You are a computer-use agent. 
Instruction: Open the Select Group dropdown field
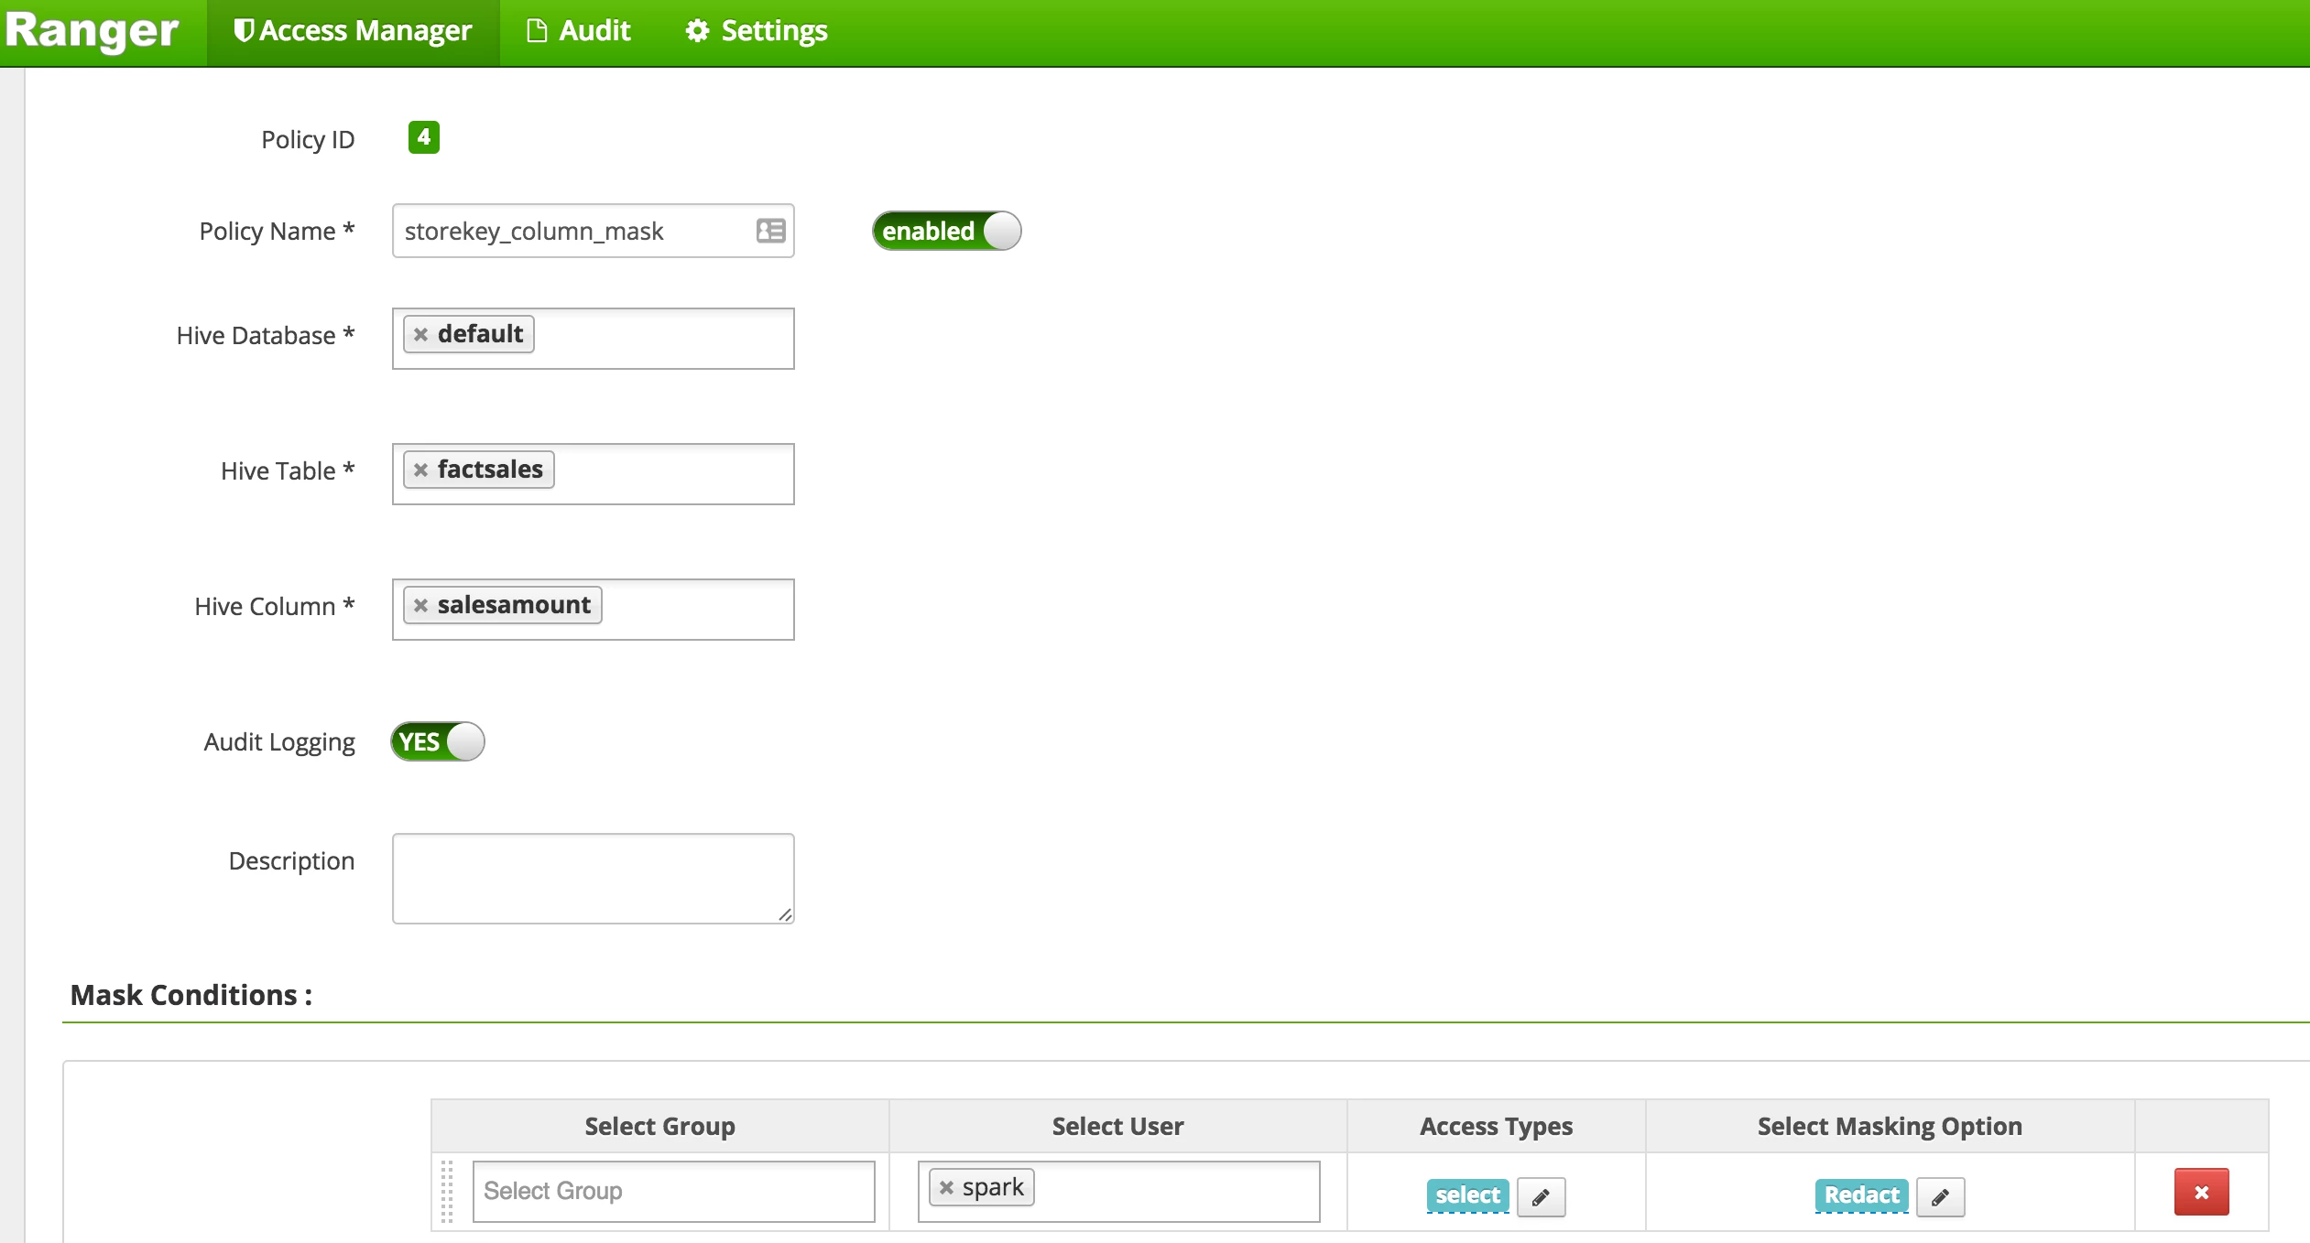coord(673,1191)
